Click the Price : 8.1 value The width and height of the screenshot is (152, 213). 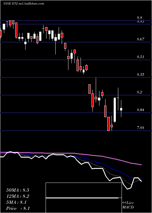coord(18,208)
